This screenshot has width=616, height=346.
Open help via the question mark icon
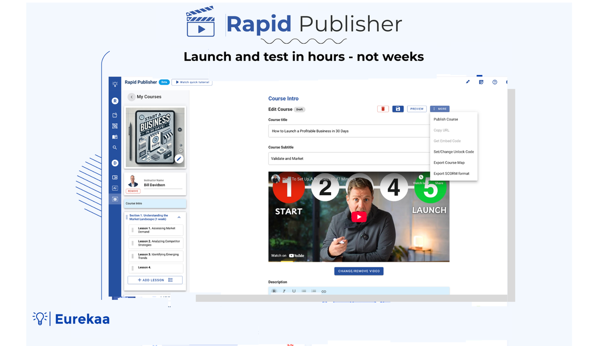(x=494, y=82)
